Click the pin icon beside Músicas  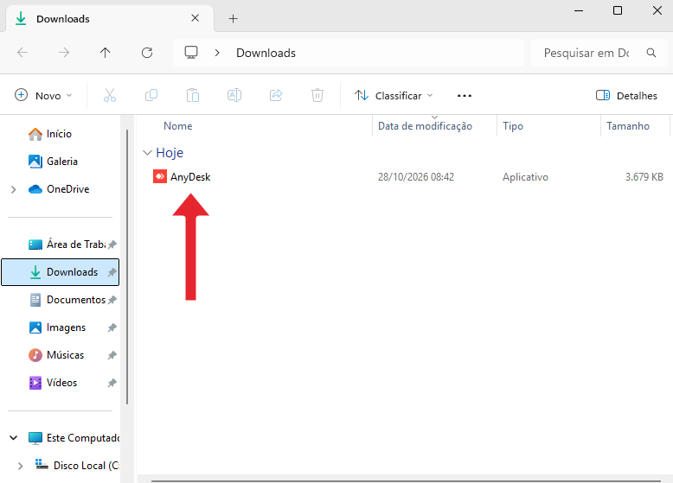112,355
